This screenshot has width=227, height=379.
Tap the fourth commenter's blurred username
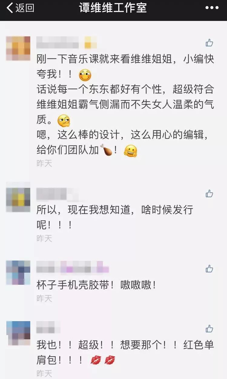pyautogui.click(x=48, y=327)
